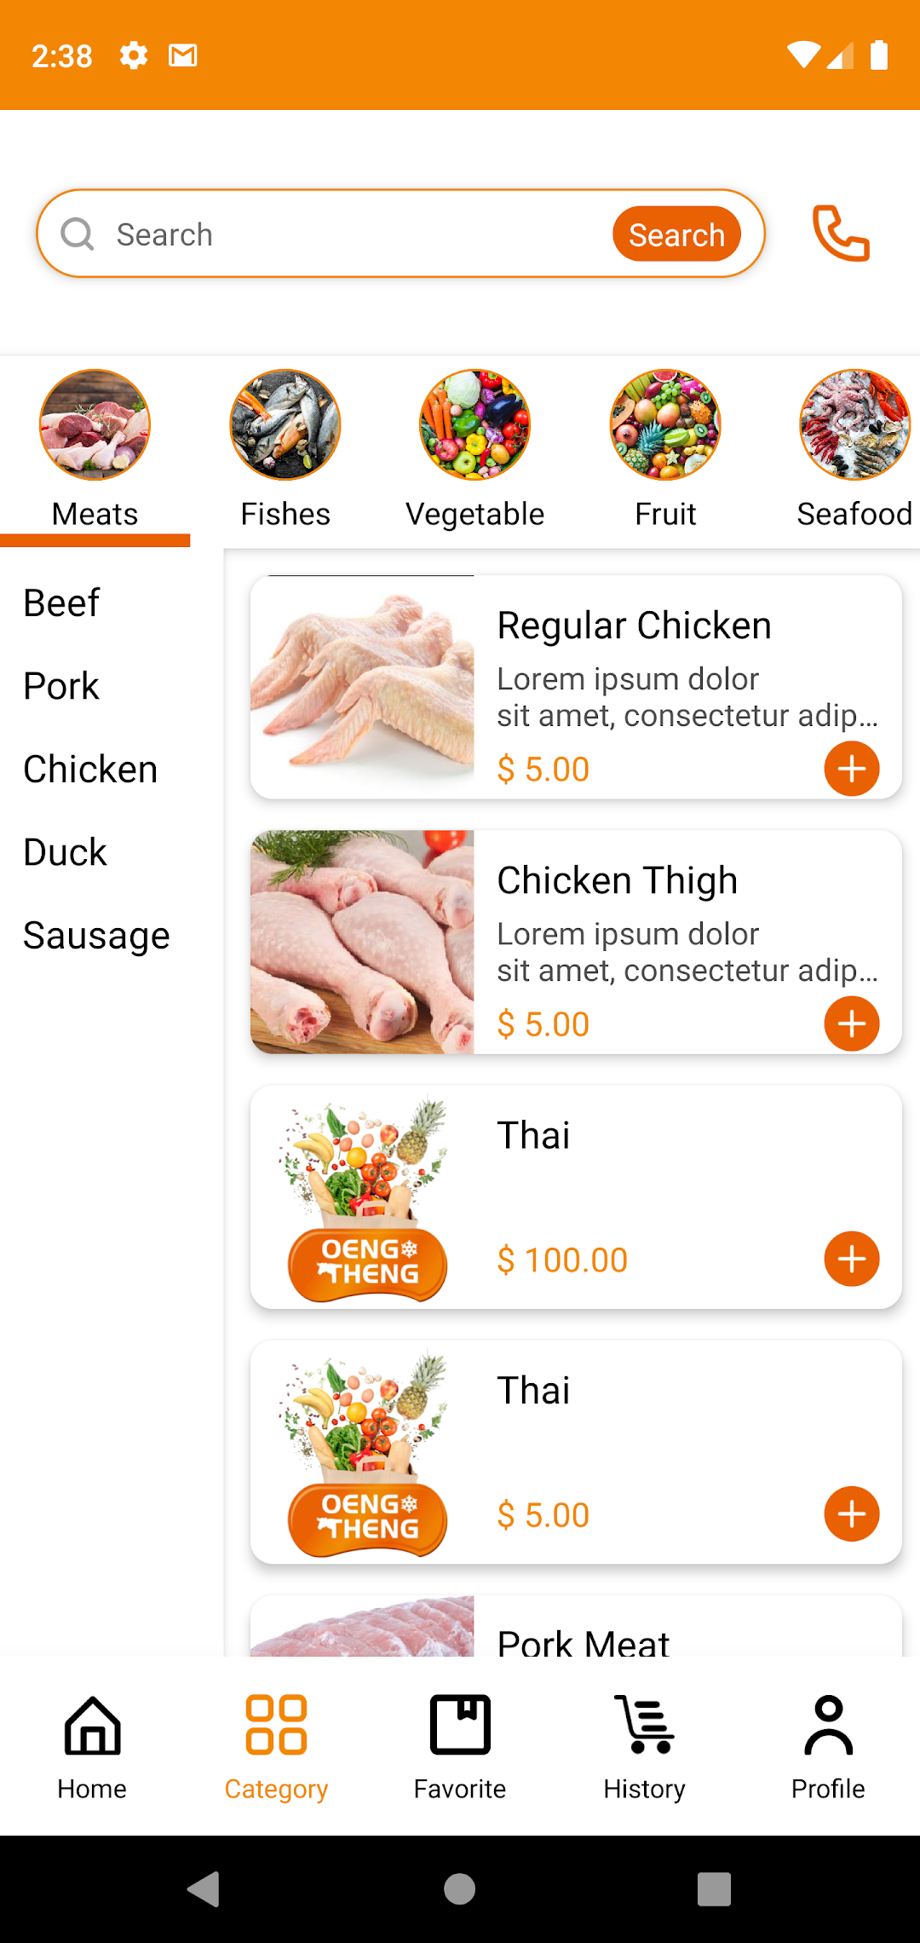Show Sausage subcategory products
The image size is (920, 1943).
coord(96,936)
